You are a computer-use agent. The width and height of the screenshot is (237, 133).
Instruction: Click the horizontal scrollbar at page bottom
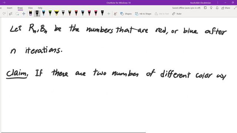pos(73,133)
